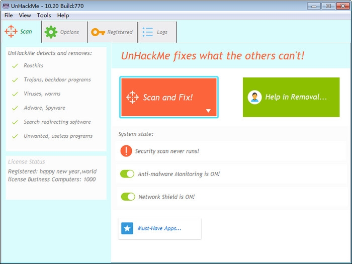Click 'license Business Computers: 1000' text
This screenshot has width=352, height=264.
[52, 180]
